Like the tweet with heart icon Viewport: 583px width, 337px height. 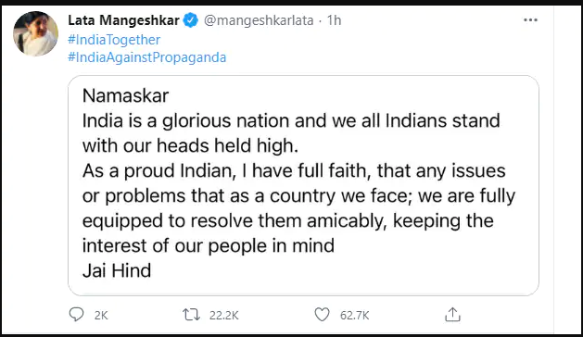click(x=322, y=315)
